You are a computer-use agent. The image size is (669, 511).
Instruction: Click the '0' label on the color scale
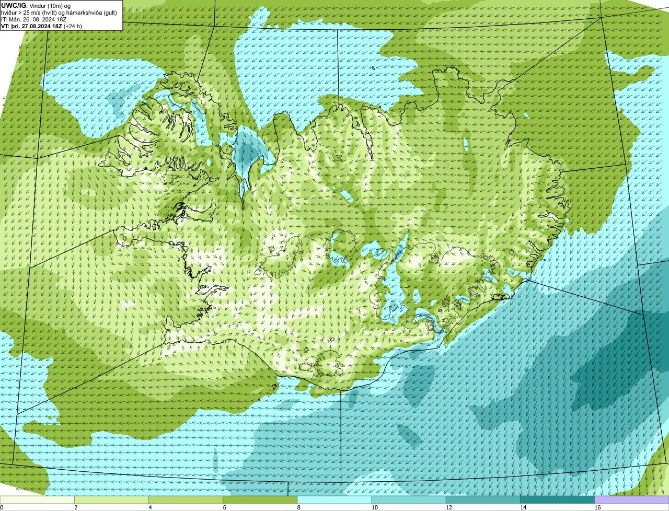click(2, 507)
